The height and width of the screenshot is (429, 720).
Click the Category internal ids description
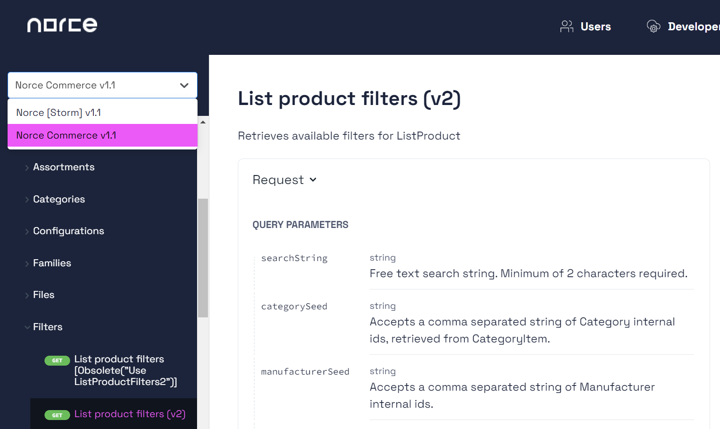[522, 330]
